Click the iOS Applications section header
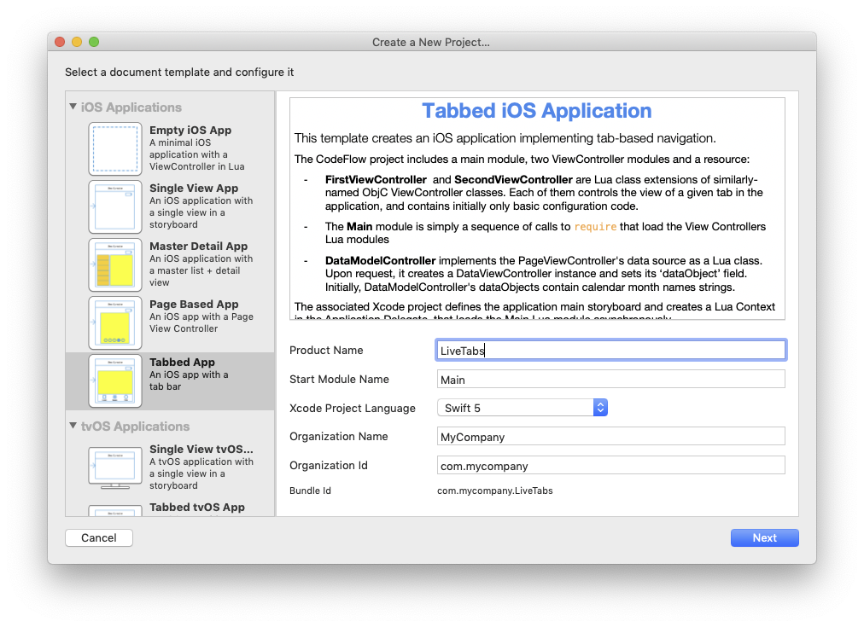 (x=131, y=107)
